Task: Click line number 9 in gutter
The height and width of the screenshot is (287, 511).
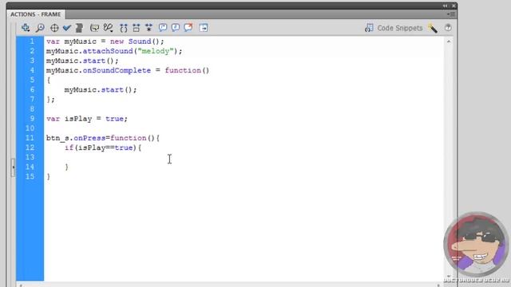Action: pyautogui.click(x=32, y=119)
